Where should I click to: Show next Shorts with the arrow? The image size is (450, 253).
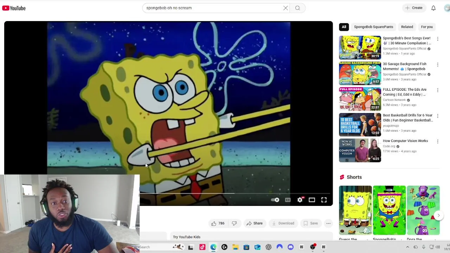[x=438, y=215]
